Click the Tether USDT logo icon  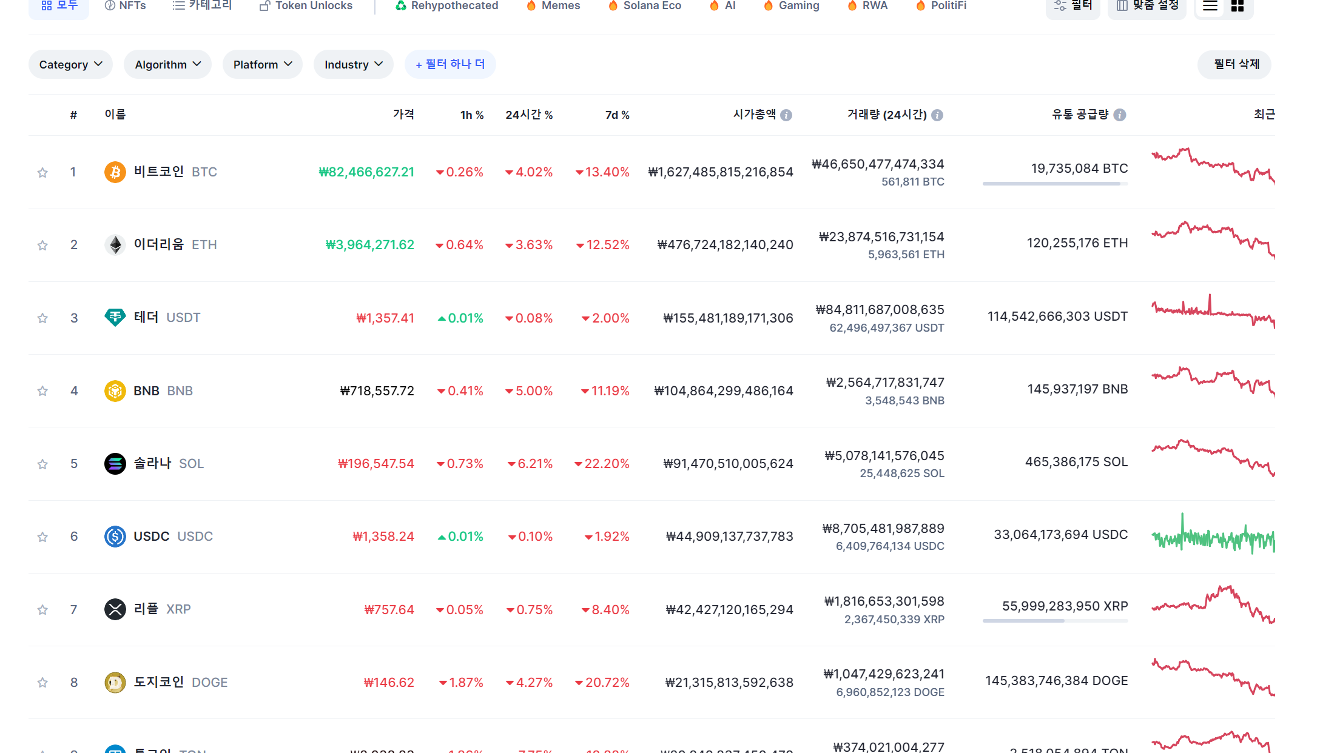[115, 318]
